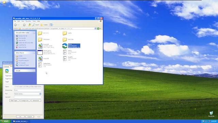Click the Forward arrow in Explorer toolbar
The width and height of the screenshot is (218, 123).
point(24,25)
